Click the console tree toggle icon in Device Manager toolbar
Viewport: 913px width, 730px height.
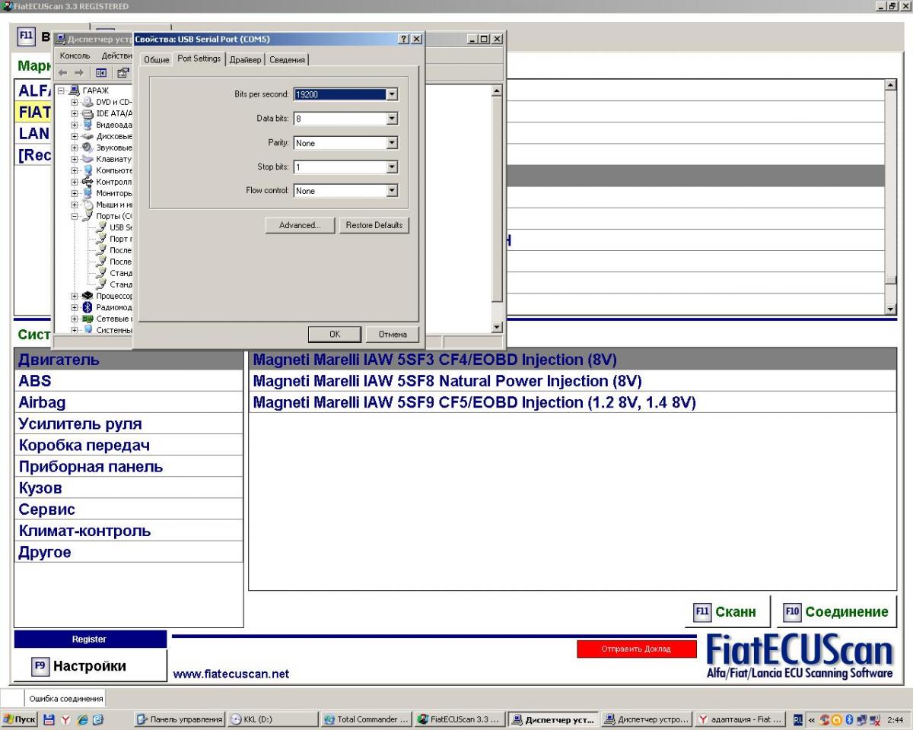click(101, 72)
